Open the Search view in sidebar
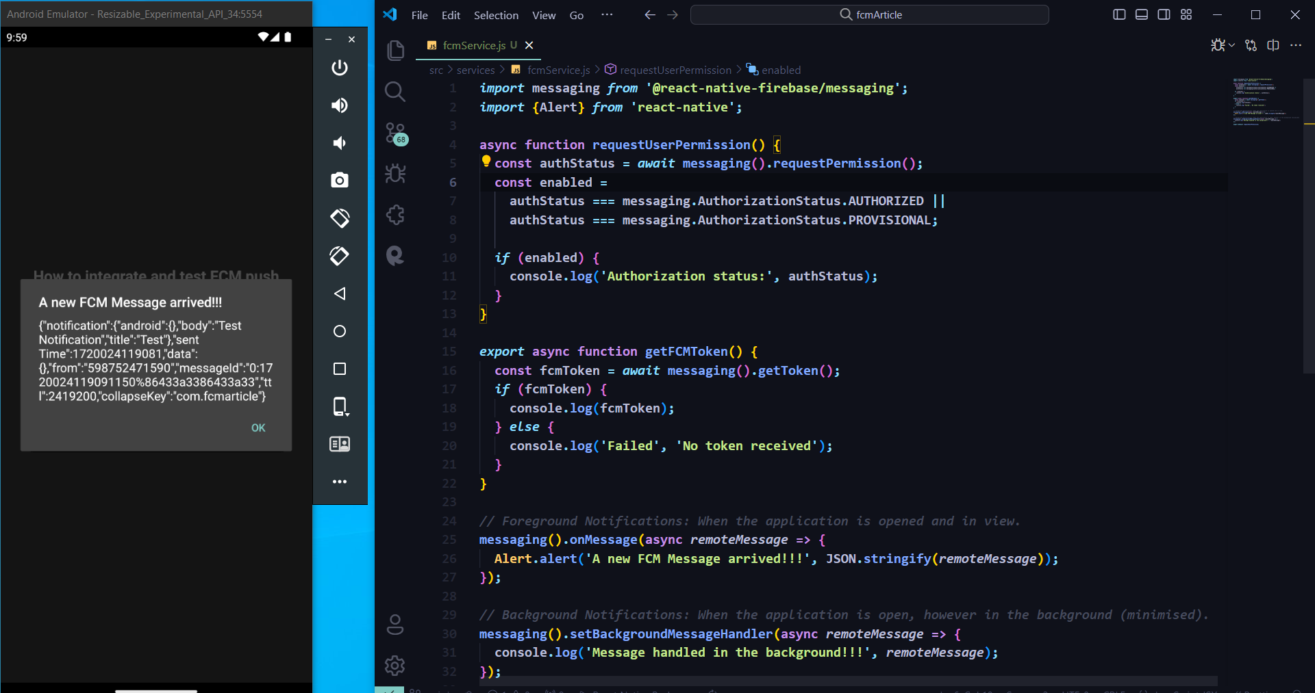The image size is (1315, 693). tap(395, 92)
